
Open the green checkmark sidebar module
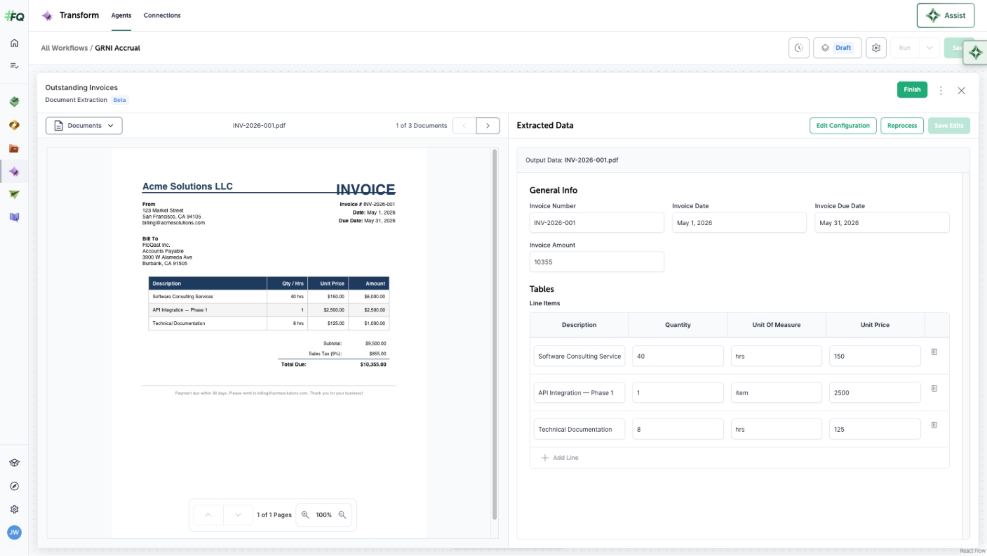[x=14, y=101]
